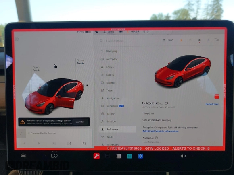Screen dimensions: 234x175
Task: Open the Schedule settings menu
Action: [x=112, y=106]
